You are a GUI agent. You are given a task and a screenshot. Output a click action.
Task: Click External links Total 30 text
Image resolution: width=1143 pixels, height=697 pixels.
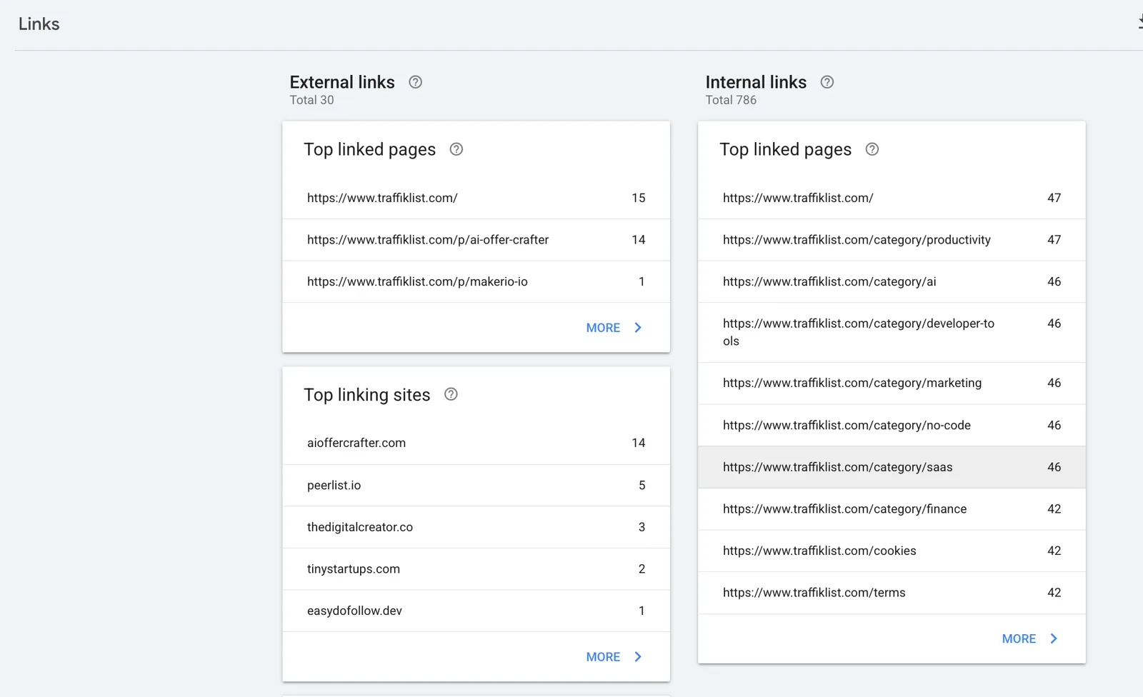coord(311,100)
